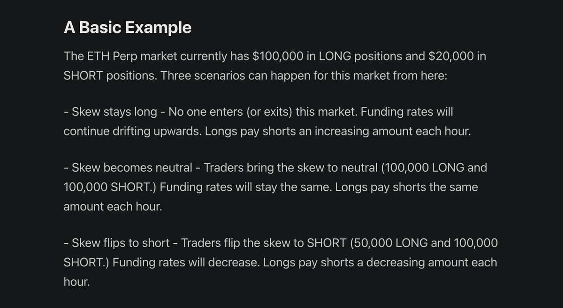
Task: Select the "Skew becomes neutral" label
Action: 132,167
